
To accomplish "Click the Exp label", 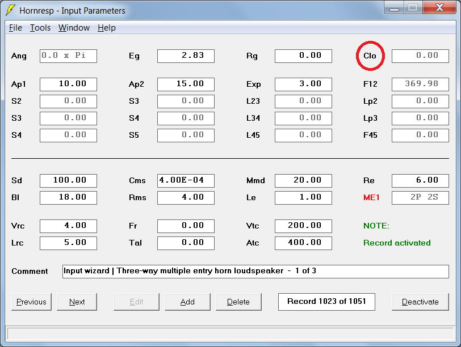I will 254,84.
